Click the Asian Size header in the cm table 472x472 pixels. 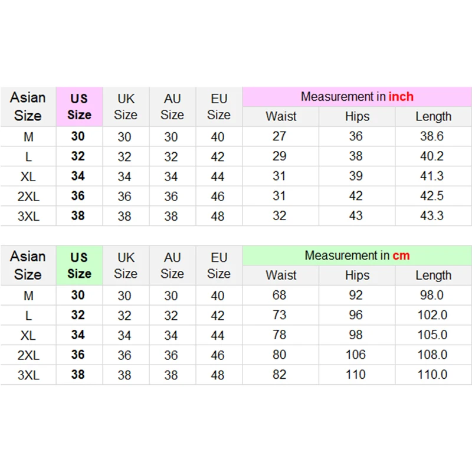(28, 265)
